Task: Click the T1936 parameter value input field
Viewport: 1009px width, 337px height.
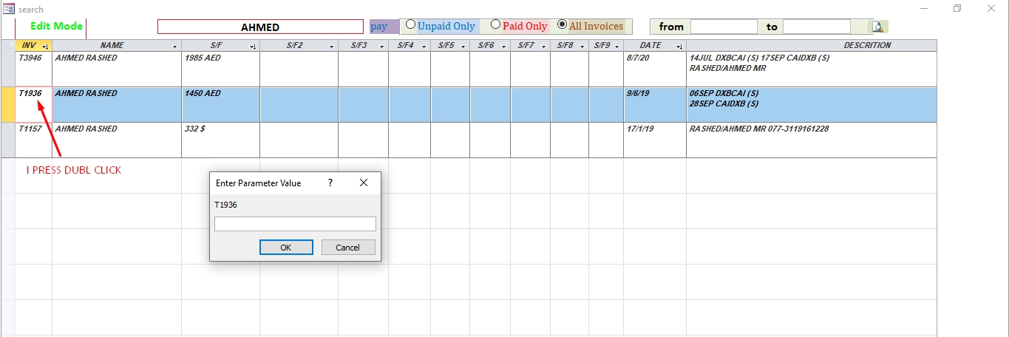Action: [295, 224]
